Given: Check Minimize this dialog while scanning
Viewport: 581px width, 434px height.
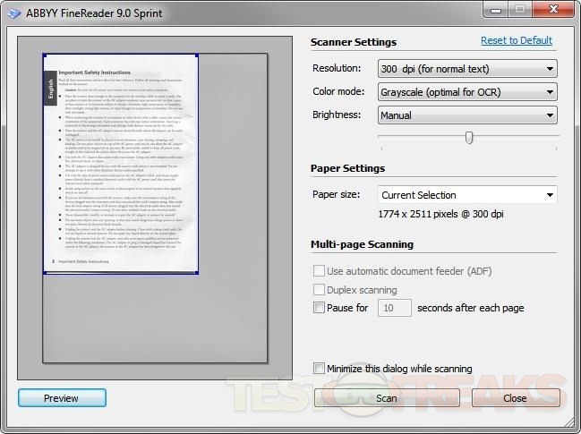Looking at the screenshot, I should point(320,368).
